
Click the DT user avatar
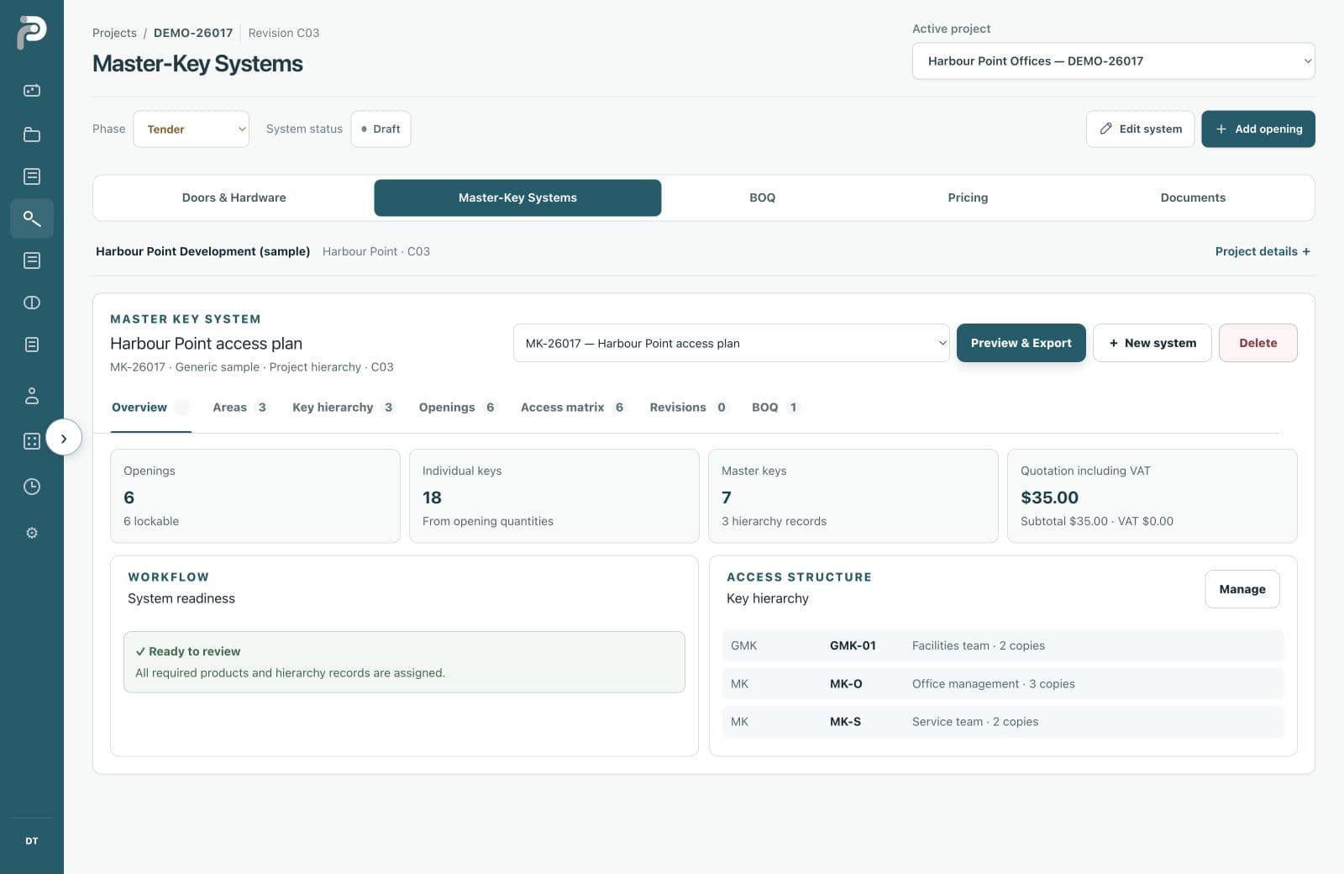coord(32,841)
